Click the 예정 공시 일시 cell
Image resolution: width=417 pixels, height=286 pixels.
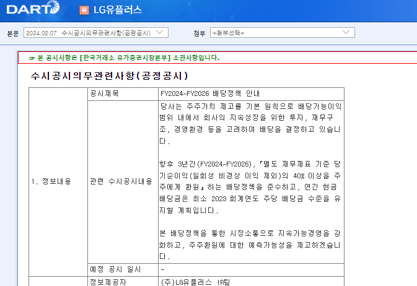coord(123,270)
